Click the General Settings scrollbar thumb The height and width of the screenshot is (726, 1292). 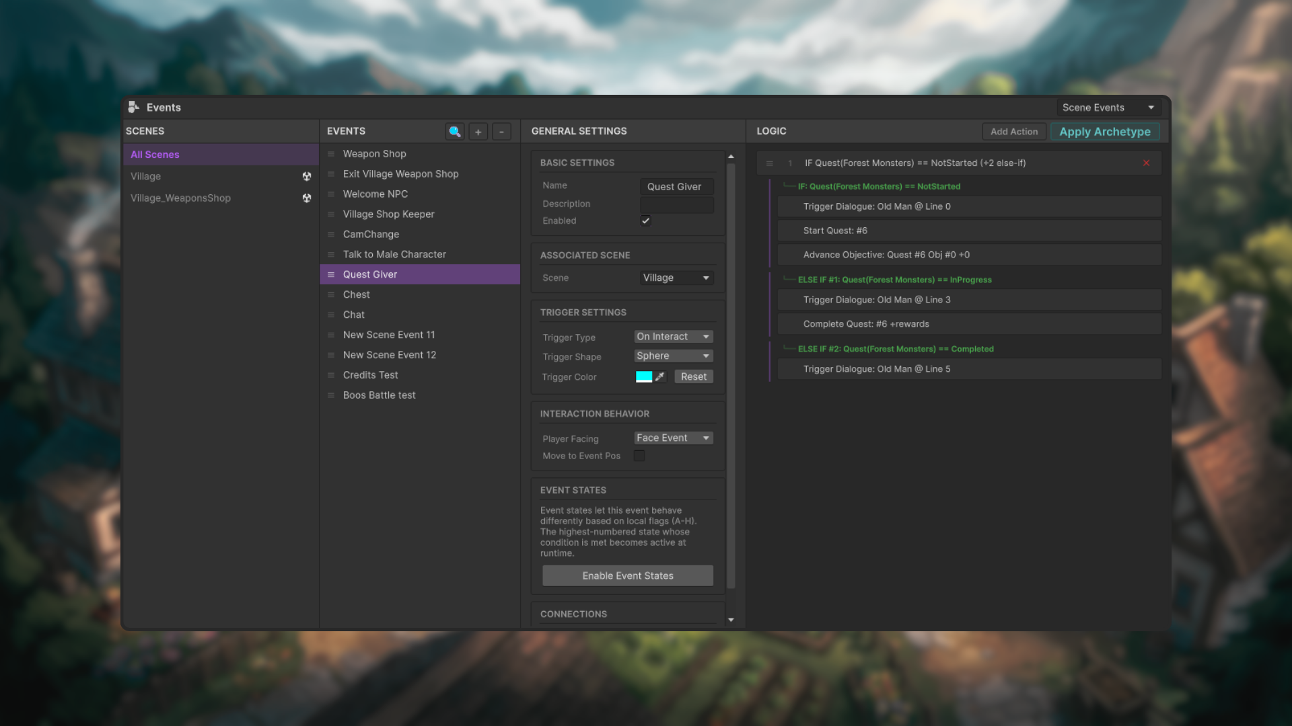click(731, 376)
